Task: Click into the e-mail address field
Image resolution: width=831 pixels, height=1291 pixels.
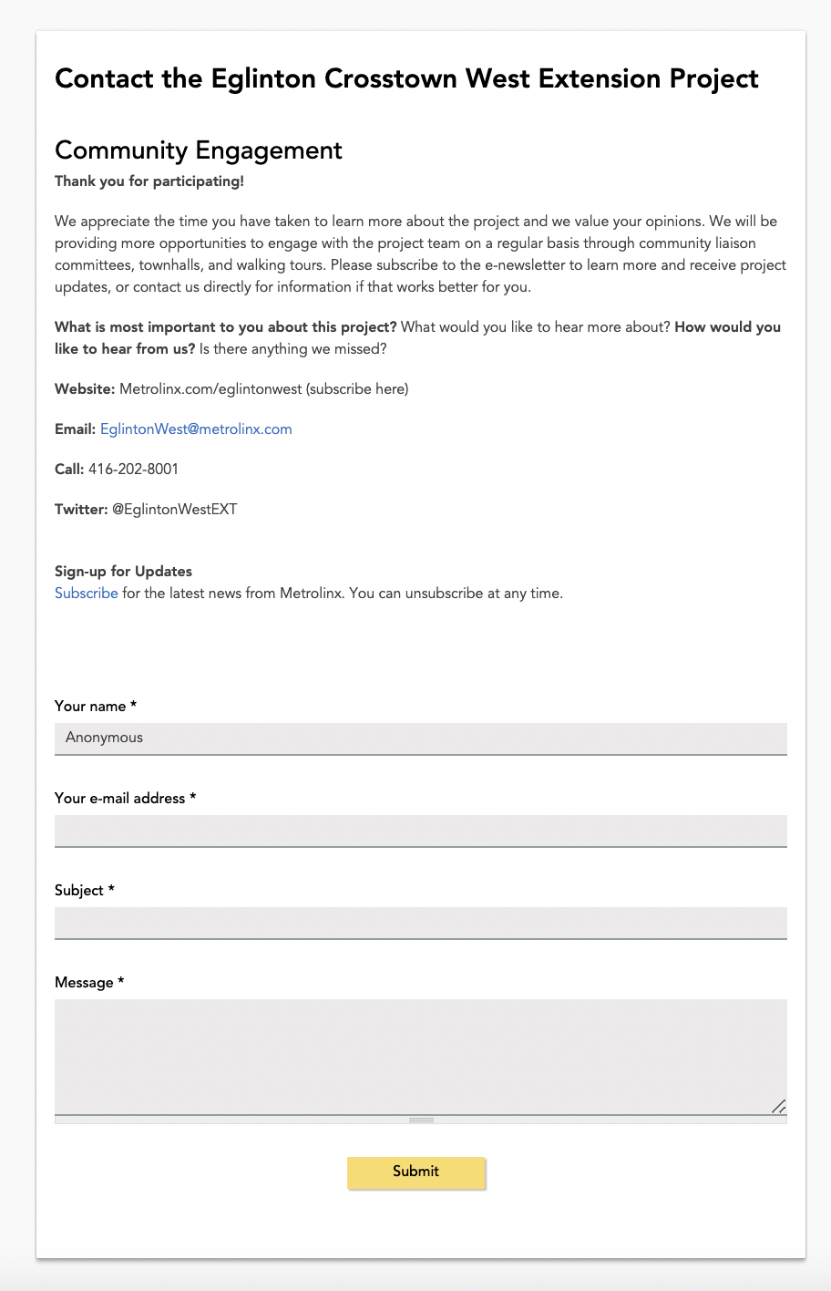Action: [x=420, y=831]
